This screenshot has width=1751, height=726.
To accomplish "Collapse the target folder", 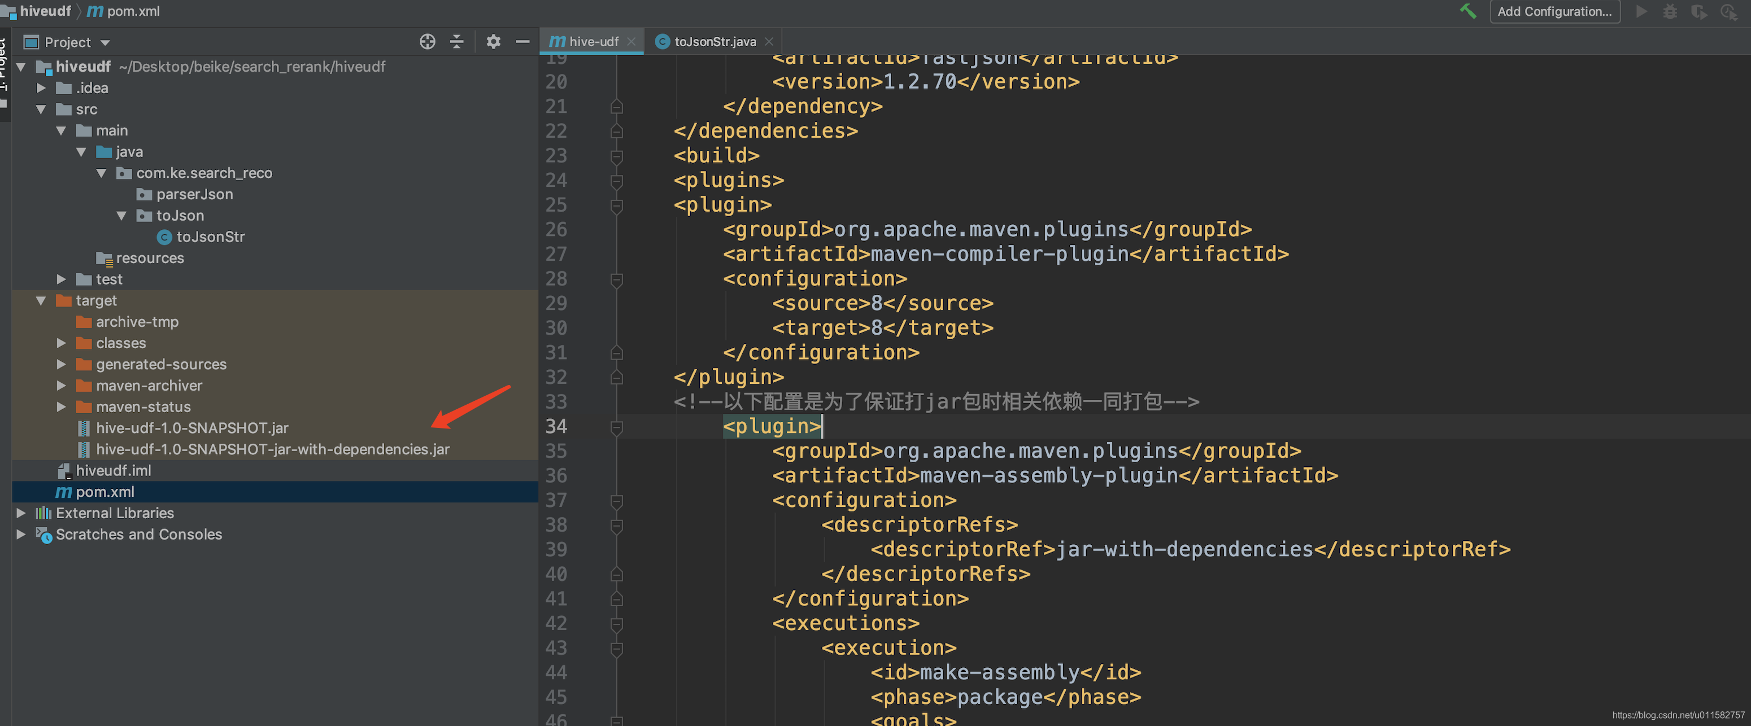I will [x=41, y=300].
